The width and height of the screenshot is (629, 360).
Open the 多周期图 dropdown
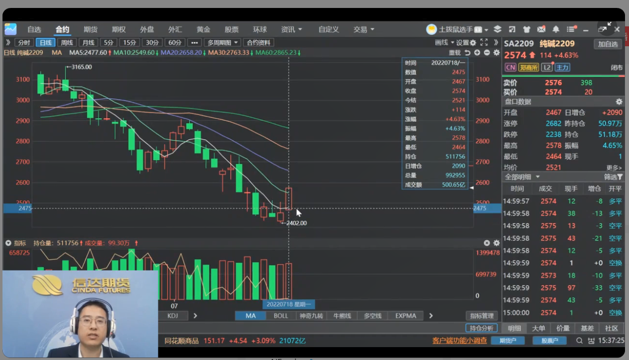(x=223, y=43)
